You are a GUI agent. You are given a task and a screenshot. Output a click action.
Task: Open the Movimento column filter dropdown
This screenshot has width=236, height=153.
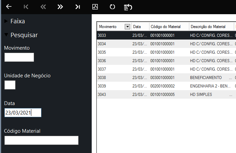point(127,27)
